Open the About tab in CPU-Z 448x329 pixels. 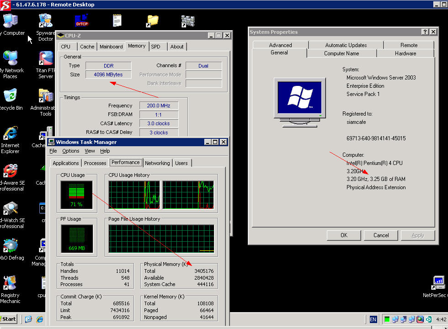pyautogui.click(x=177, y=47)
